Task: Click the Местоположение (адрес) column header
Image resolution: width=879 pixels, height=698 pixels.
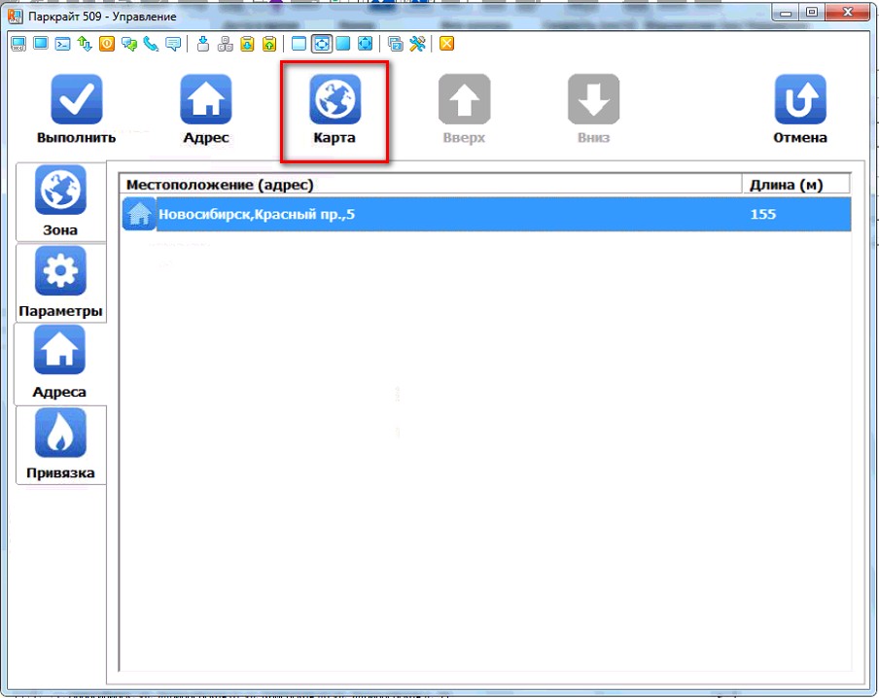Action: (428, 185)
